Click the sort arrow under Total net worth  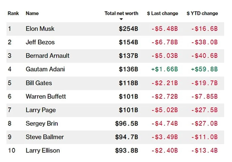click(x=121, y=19)
